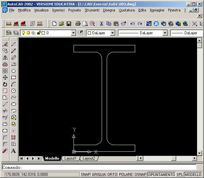204x178 pixels.
Task: Choose the Fillet modify tool
Action: 5,144
